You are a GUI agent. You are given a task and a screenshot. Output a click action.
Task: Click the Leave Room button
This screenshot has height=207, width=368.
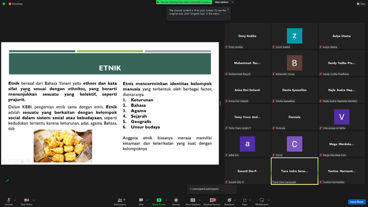pos(356,202)
